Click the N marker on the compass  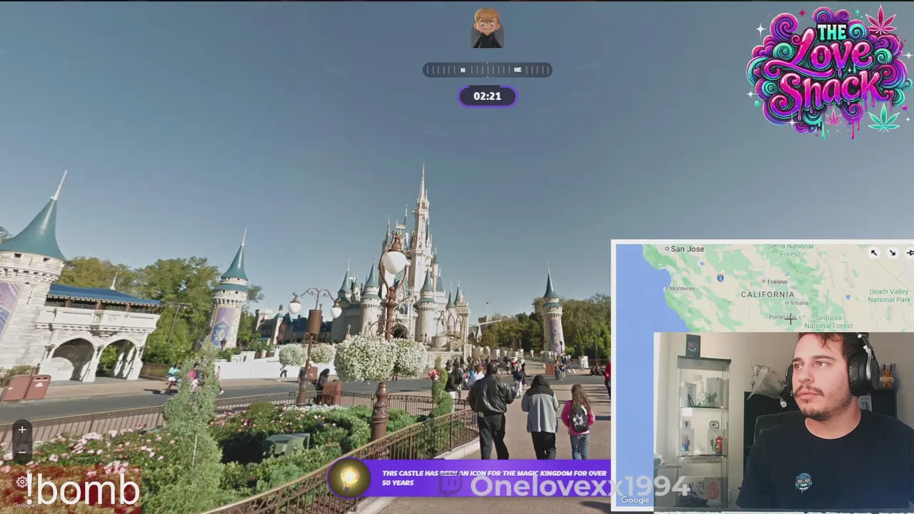463,70
